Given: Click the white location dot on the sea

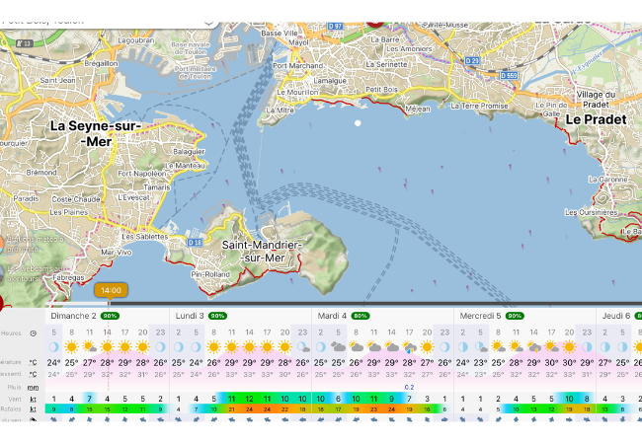Looking at the screenshot, I should (x=358, y=123).
